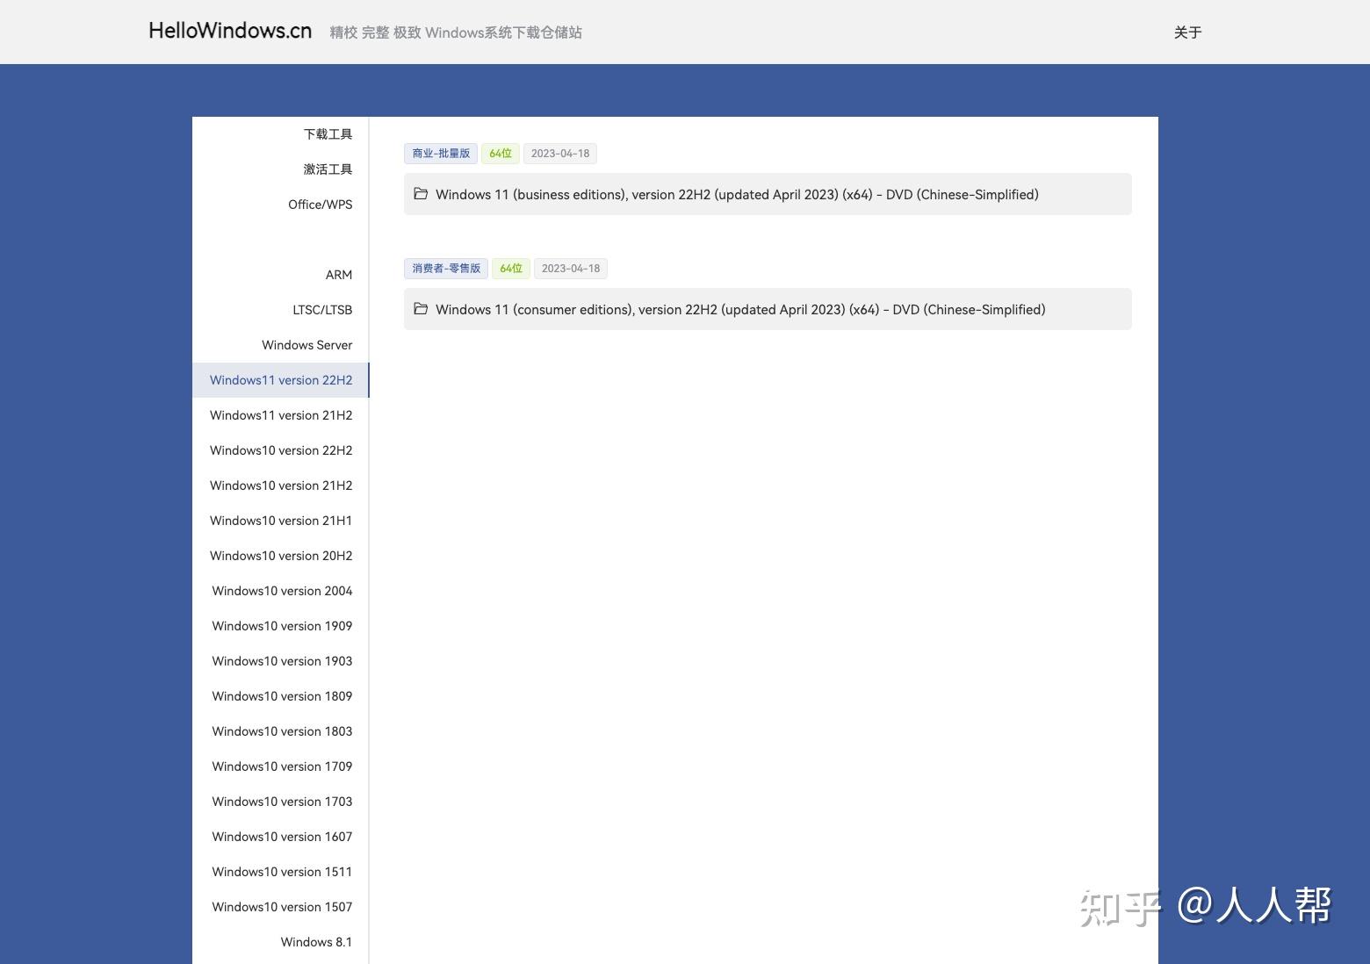Click the 关于 link in the header
The width and height of the screenshot is (1370, 964).
pos(1187,32)
